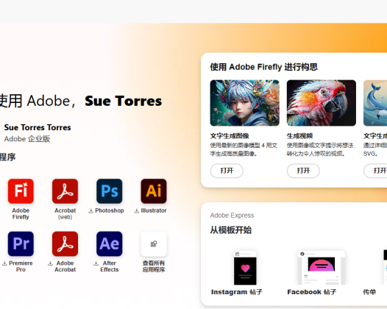Click the Photoshop app icon
Image resolution: width=387 pixels, height=309 pixels.
click(110, 191)
